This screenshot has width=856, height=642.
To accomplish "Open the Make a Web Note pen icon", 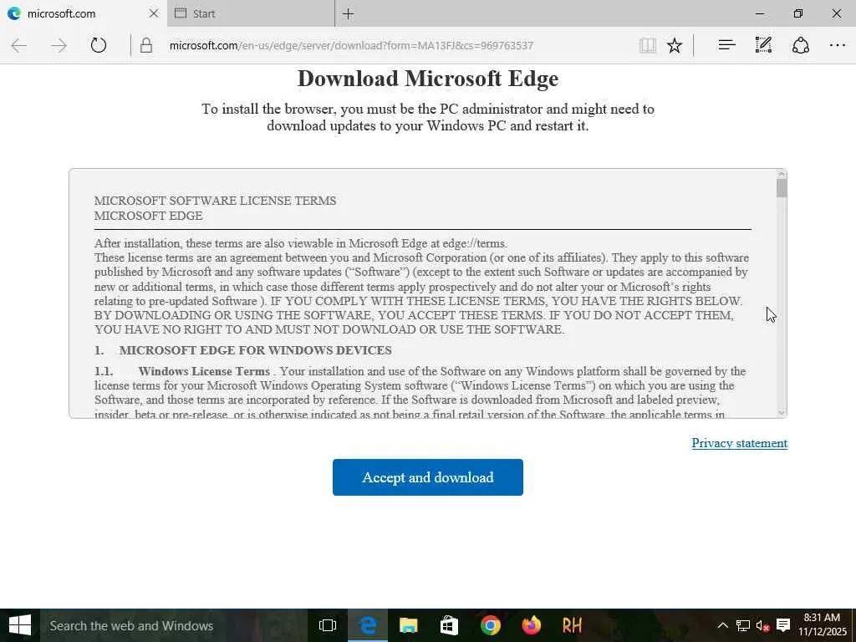I will (763, 45).
